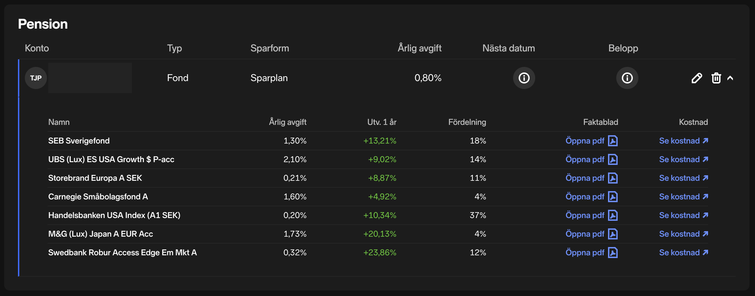
Task: Open pdf icon for SEB Sverigefond
Action: (x=613, y=141)
